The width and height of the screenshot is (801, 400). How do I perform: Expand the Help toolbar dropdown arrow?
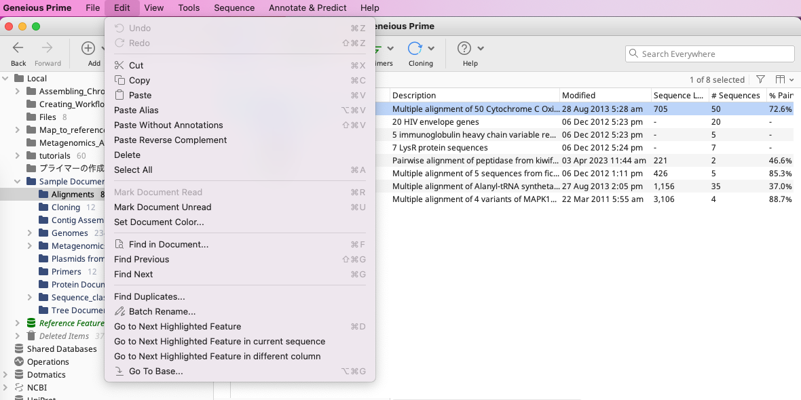481,48
